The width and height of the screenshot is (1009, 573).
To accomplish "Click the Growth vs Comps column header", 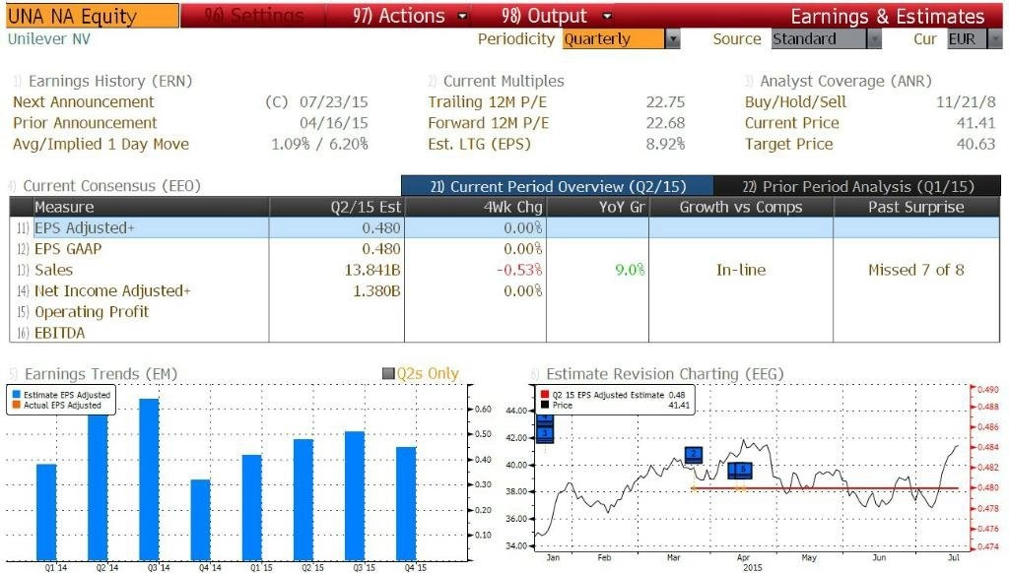I will (x=741, y=207).
